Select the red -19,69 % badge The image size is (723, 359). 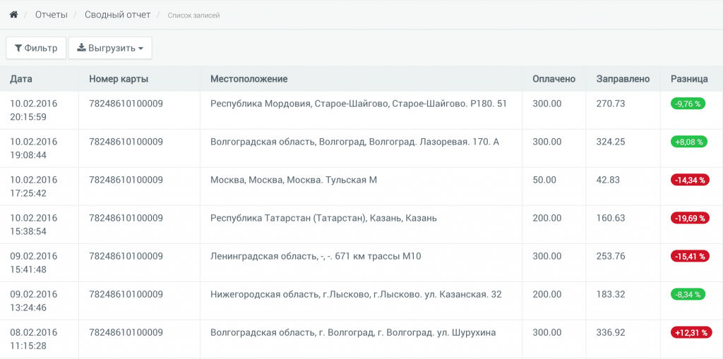(x=690, y=218)
